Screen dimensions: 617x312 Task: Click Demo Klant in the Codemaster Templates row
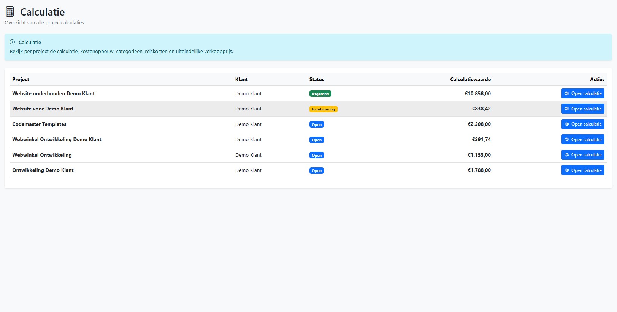point(248,124)
